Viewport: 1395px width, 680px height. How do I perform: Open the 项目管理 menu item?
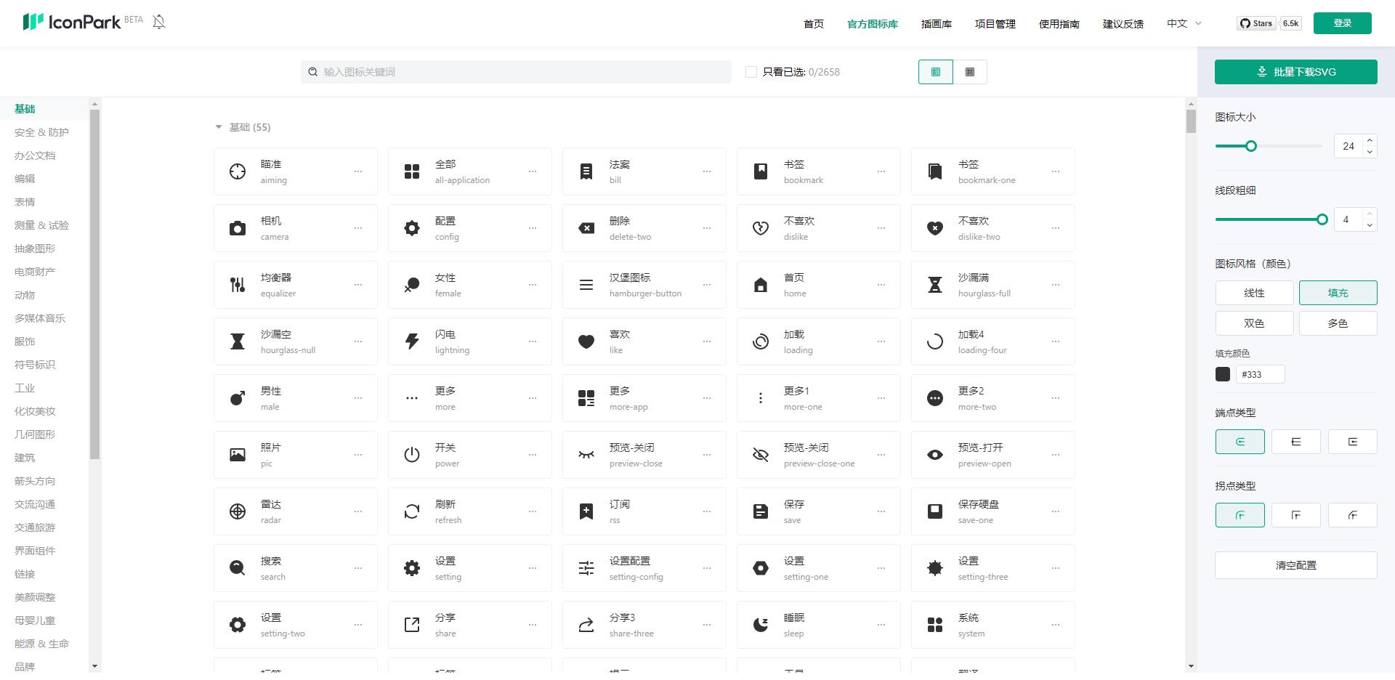994,23
